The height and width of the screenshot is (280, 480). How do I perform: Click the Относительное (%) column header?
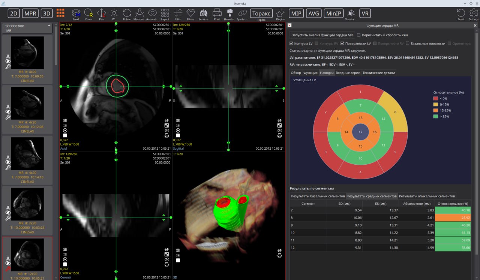452,204
